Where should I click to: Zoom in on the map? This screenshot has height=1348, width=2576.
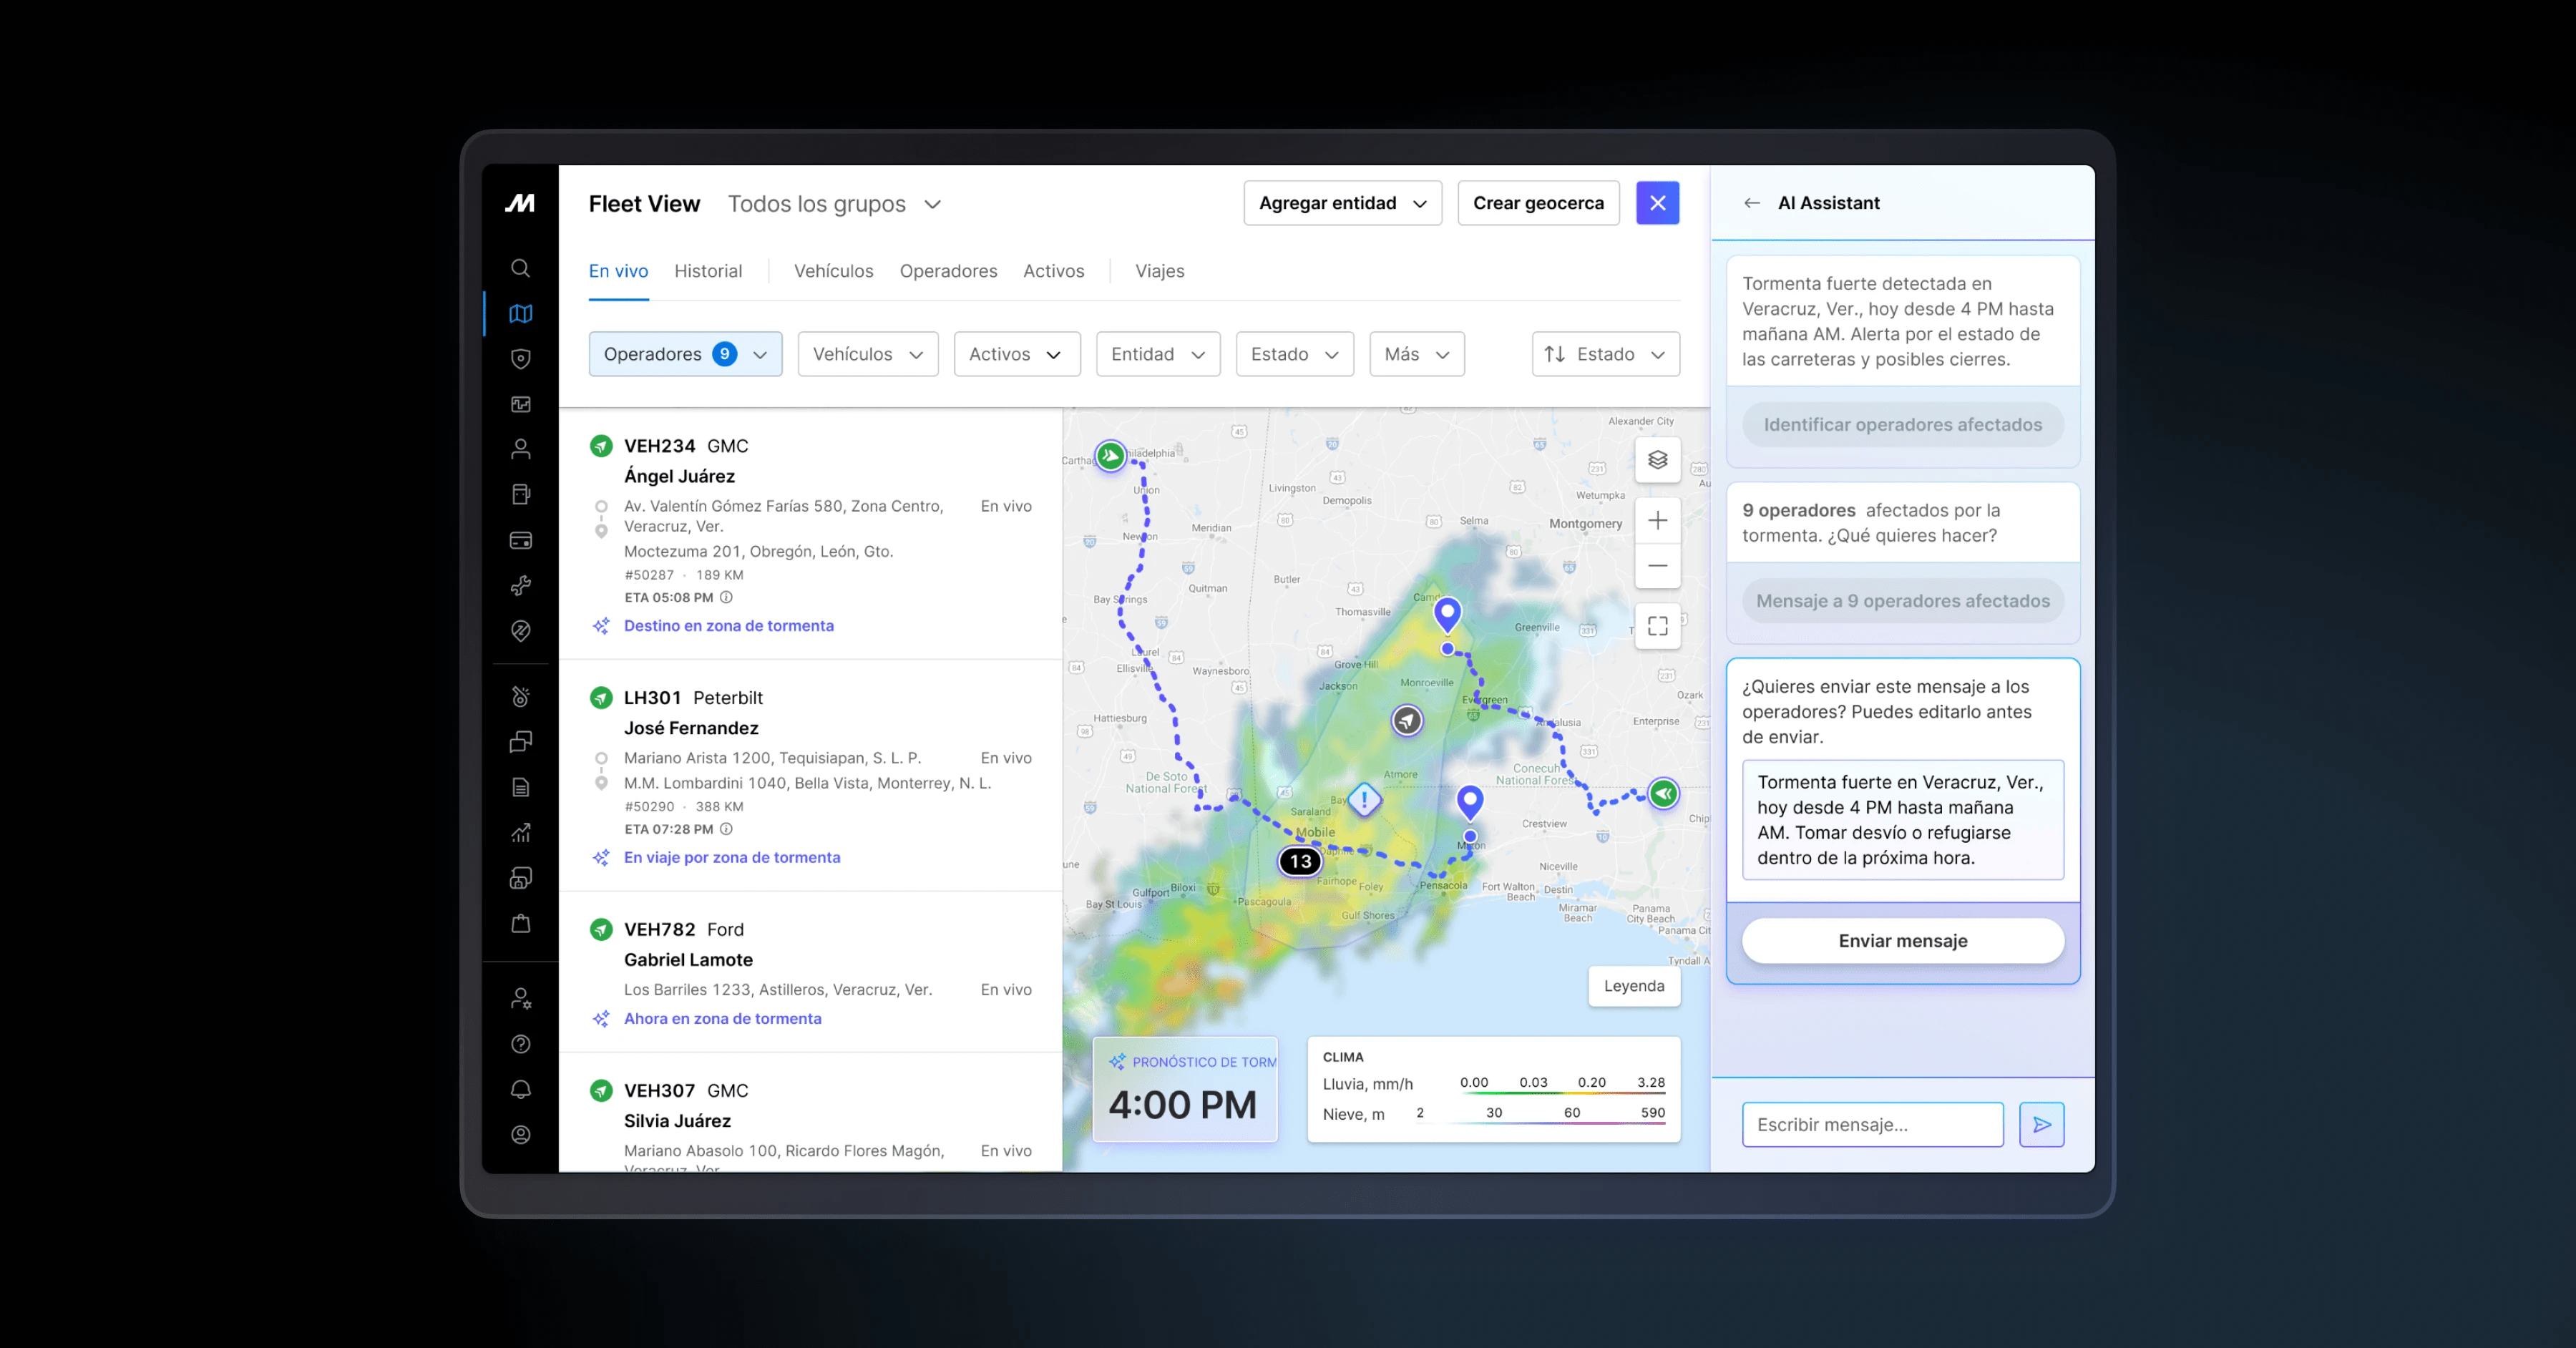point(1657,521)
